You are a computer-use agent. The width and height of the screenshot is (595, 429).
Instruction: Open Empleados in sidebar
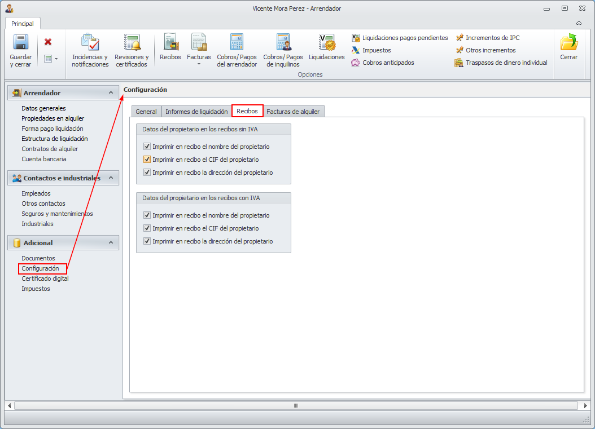tap(36, 193)
